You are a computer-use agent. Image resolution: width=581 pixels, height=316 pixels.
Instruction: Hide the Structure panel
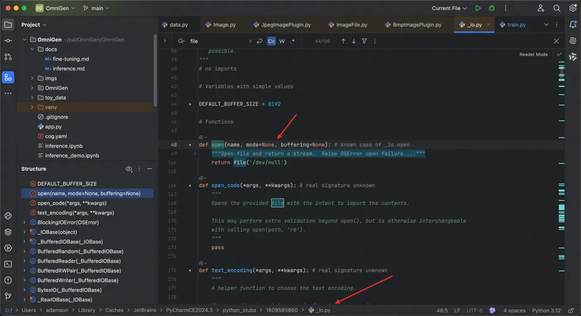coord(149,169)
